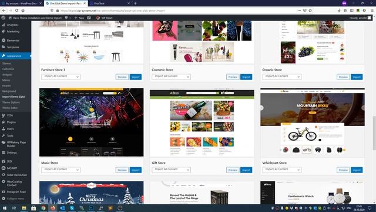Screen dimensions: 376x212
Task: Open the Firefox hamburger menu
Action: pos(372,11)
